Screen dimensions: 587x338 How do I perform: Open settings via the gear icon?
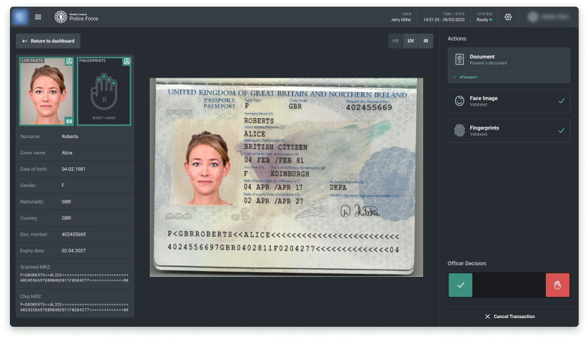[508, 17]
